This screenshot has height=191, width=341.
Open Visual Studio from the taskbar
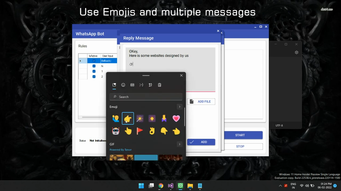170,186
